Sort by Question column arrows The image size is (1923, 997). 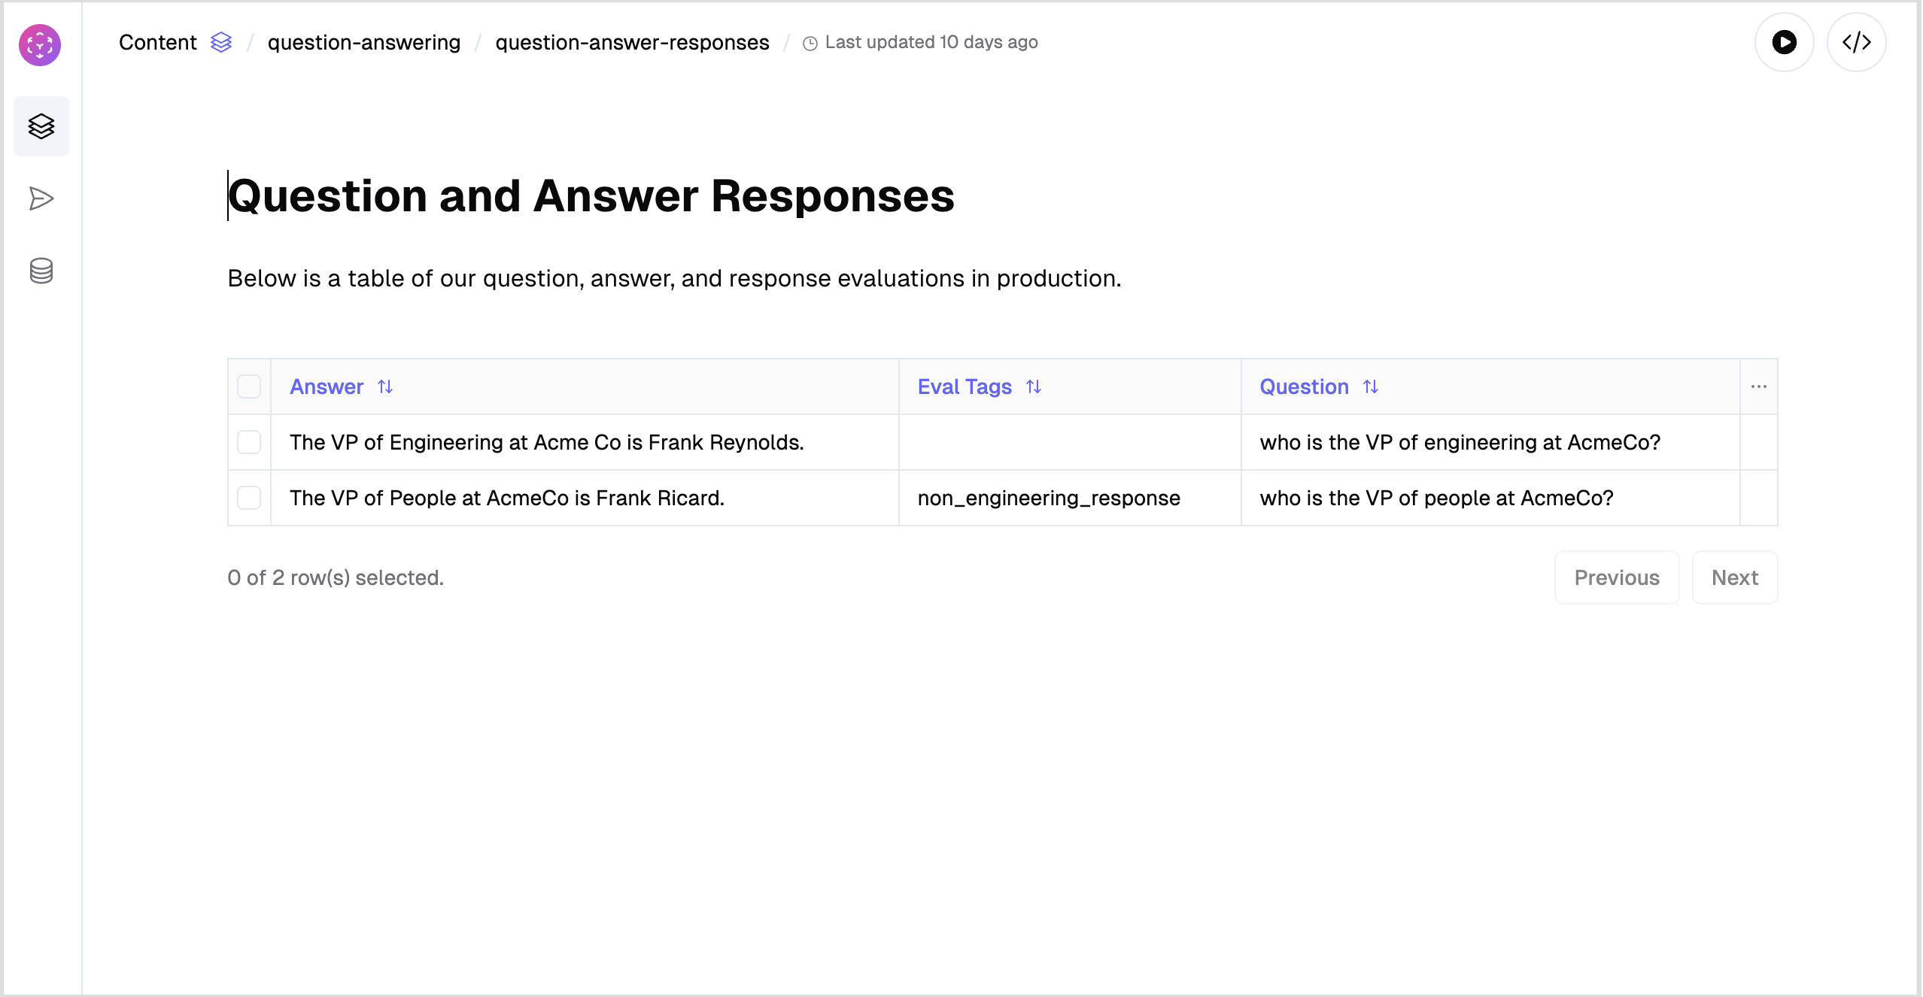(x=1371, y=386)
